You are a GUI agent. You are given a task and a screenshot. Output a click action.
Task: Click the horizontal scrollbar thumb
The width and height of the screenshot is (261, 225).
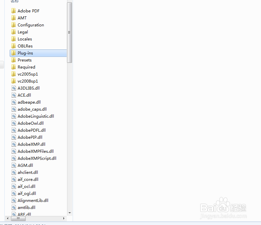click(x=18, y=218)
